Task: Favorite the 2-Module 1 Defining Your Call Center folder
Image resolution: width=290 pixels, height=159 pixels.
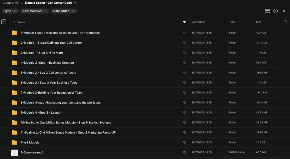Action: [184, 43]
